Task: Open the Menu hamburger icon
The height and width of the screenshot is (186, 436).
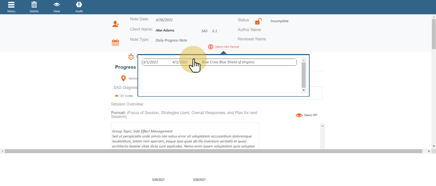Action: (x=11, y=5)
